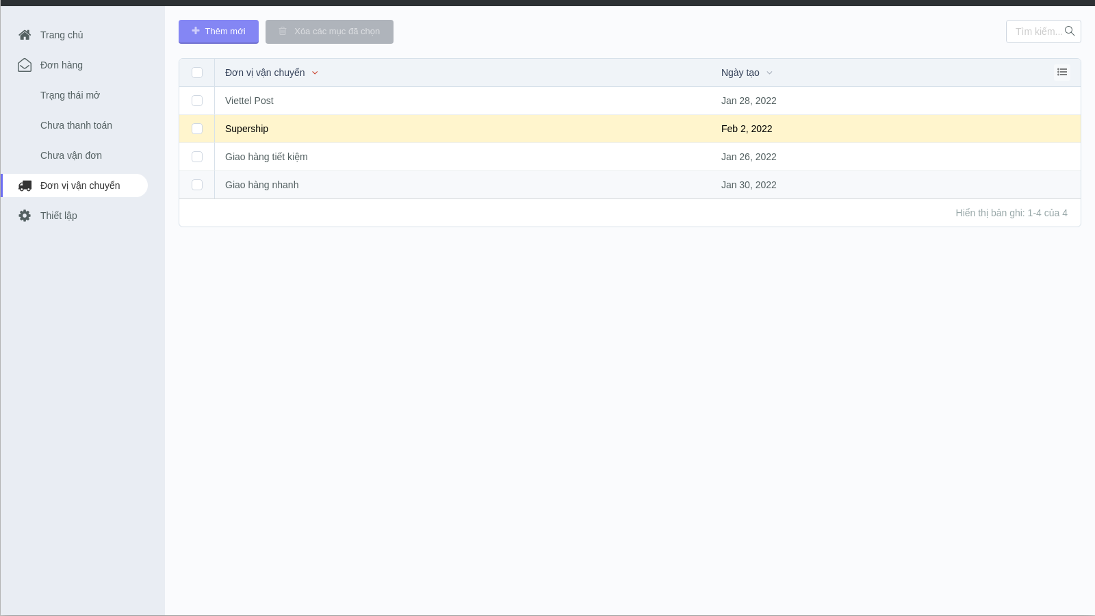Click the envelope icon beside Đơn hàng
This screenshot has height=616, width=1095.
point(25,65)
